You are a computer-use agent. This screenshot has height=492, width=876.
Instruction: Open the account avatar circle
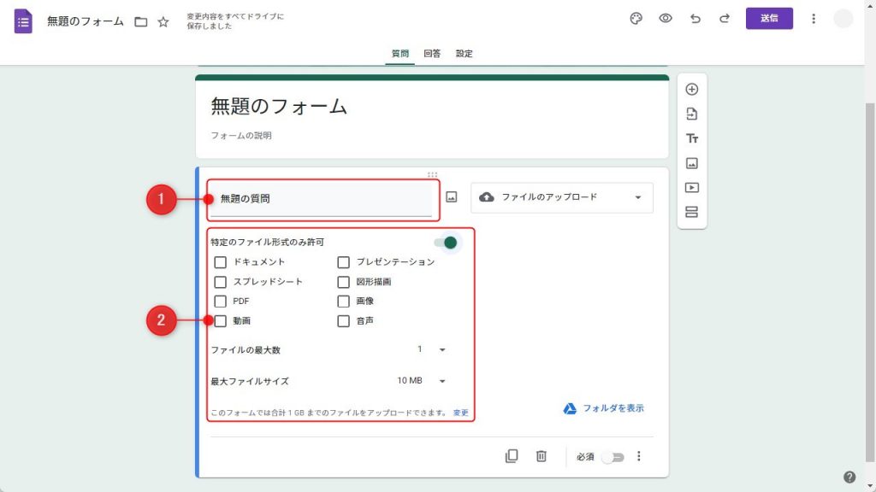coord(843,19)
